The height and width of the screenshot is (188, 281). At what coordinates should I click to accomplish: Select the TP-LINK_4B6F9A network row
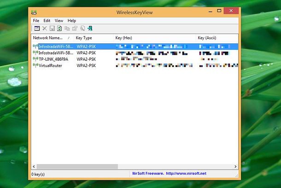pos(135,59)
